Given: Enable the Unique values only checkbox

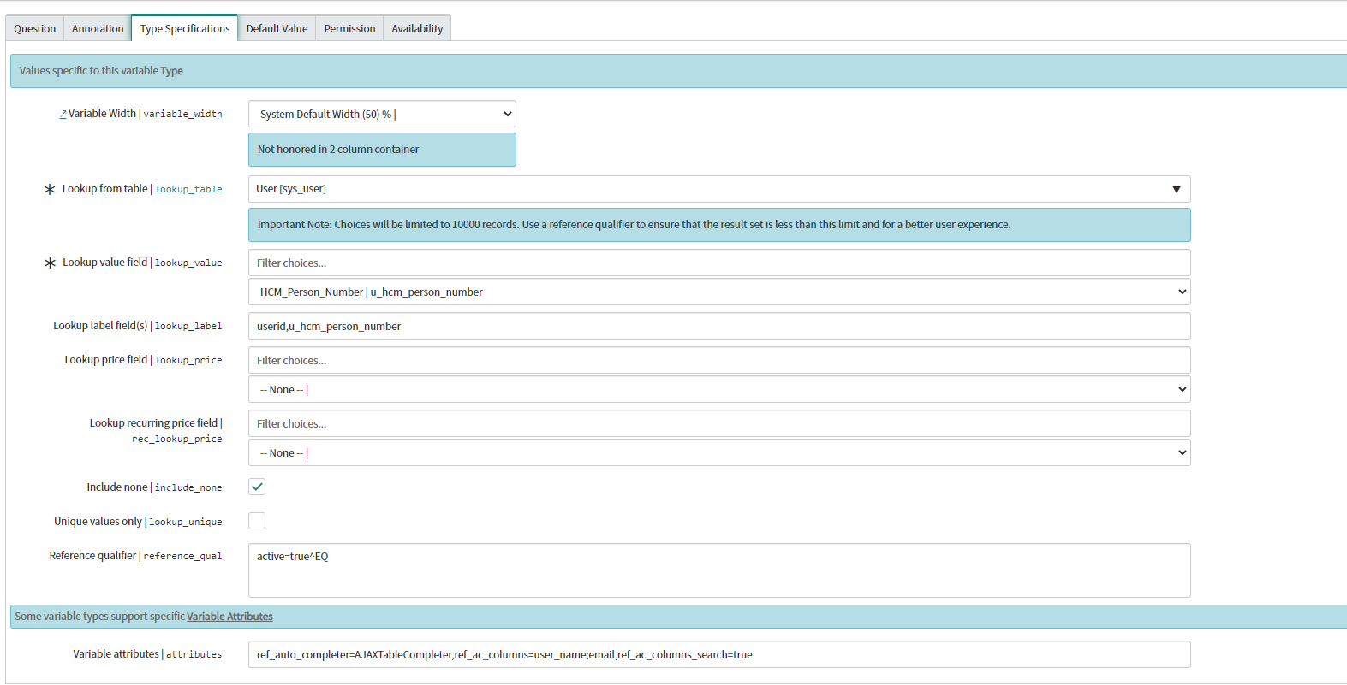Looking at the screenshot, I should click(257, 521).
